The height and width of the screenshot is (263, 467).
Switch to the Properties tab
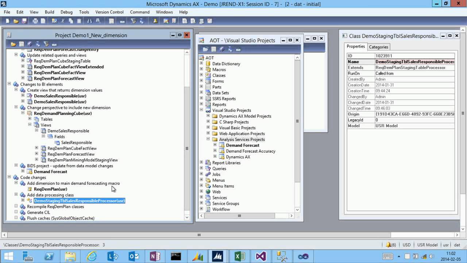click(356, 46)
